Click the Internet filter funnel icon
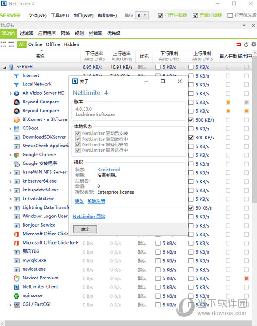 pos(17,76)
